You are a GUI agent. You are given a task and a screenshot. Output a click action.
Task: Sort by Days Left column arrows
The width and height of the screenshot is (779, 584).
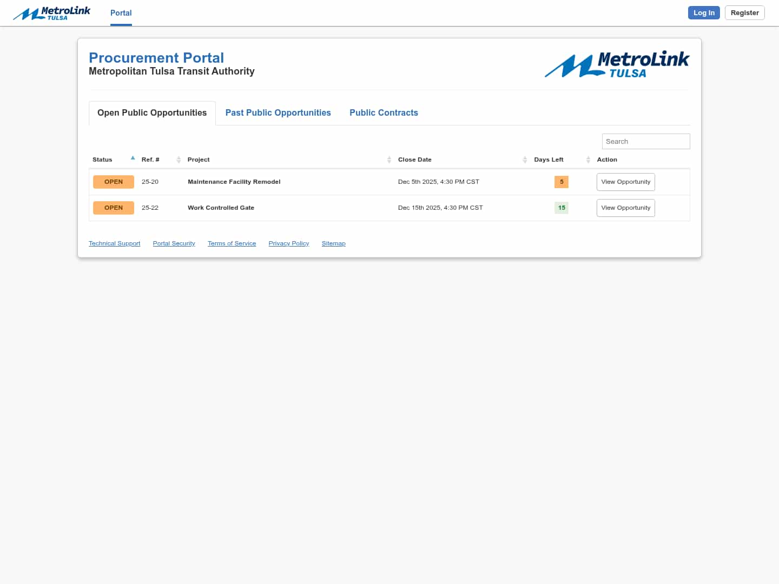point(588,160)
